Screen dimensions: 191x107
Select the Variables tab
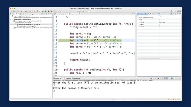(x=141, y=14)
